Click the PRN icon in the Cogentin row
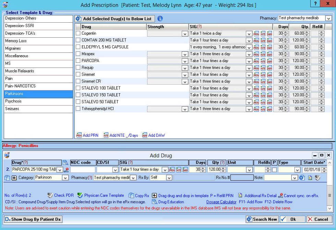This screenshot has height=230, width=336. [256, 34]
